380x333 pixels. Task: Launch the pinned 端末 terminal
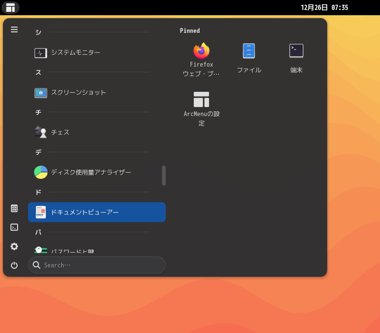coord(296,59)
